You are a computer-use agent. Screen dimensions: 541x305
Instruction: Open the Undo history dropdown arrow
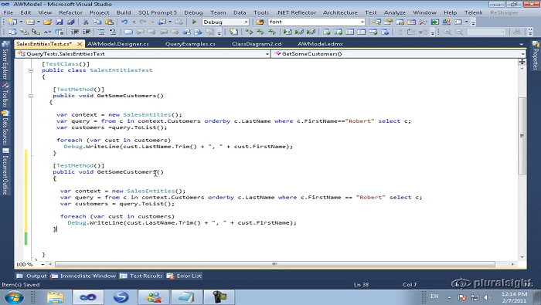134,22
